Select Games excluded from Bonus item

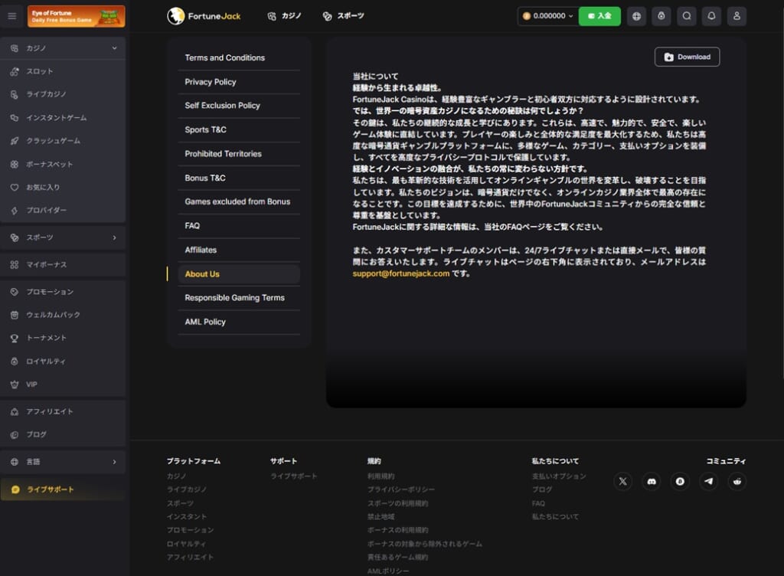click(x=239, y=202)
